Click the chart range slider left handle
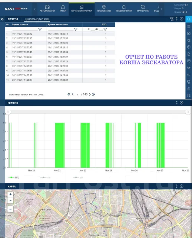The height and width of the screenshot is (238, 192). [x=8, y=112]
